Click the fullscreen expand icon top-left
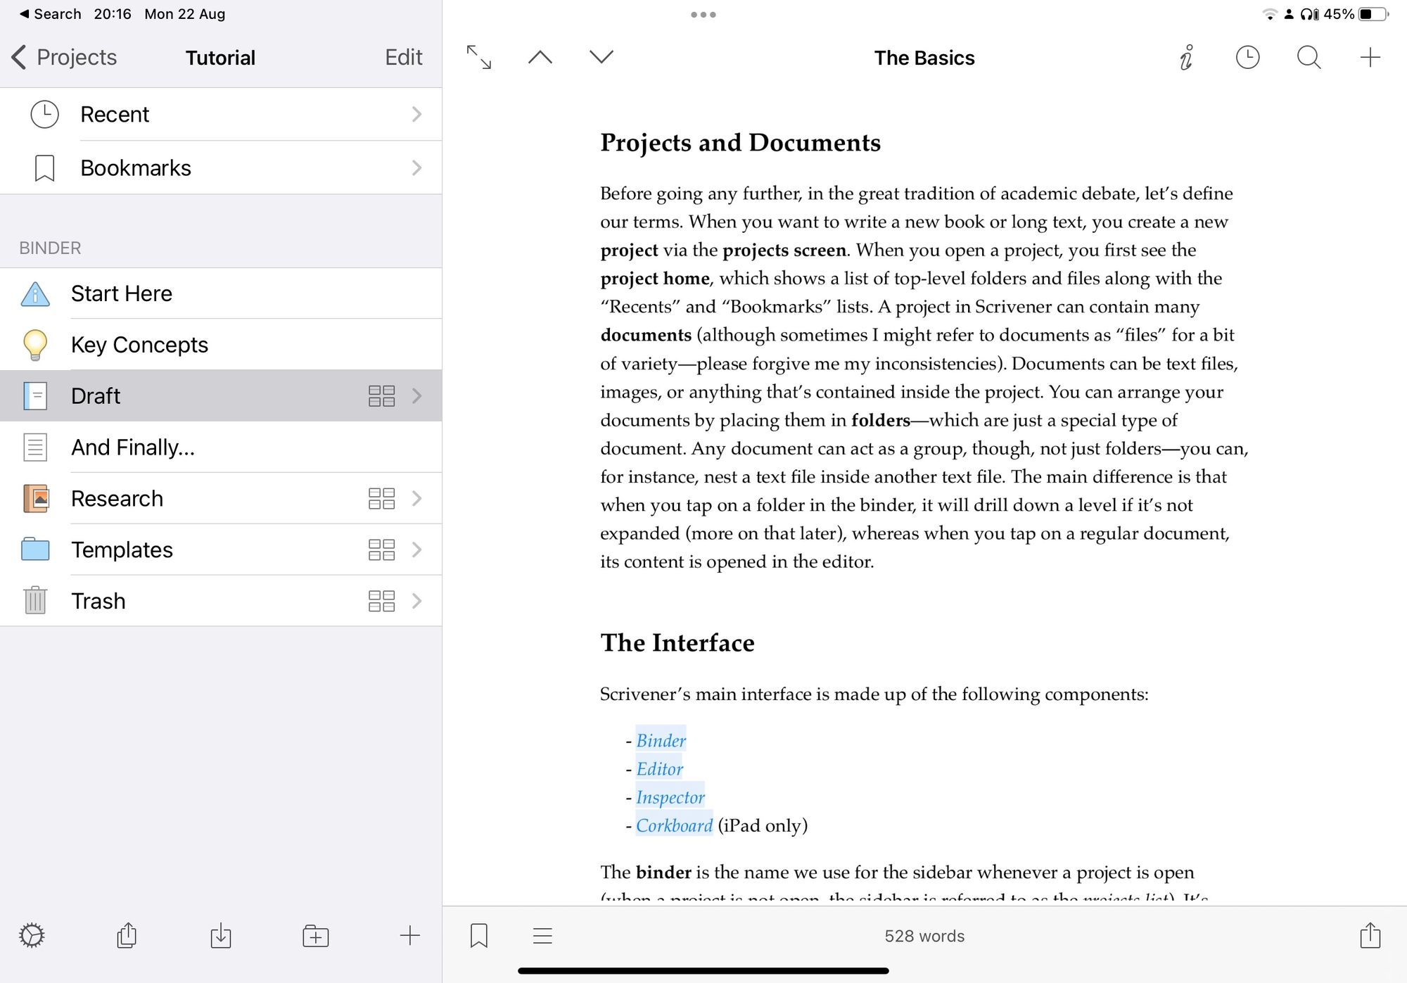This screenshot has height=983, width=1407. (x=479, y=57)
